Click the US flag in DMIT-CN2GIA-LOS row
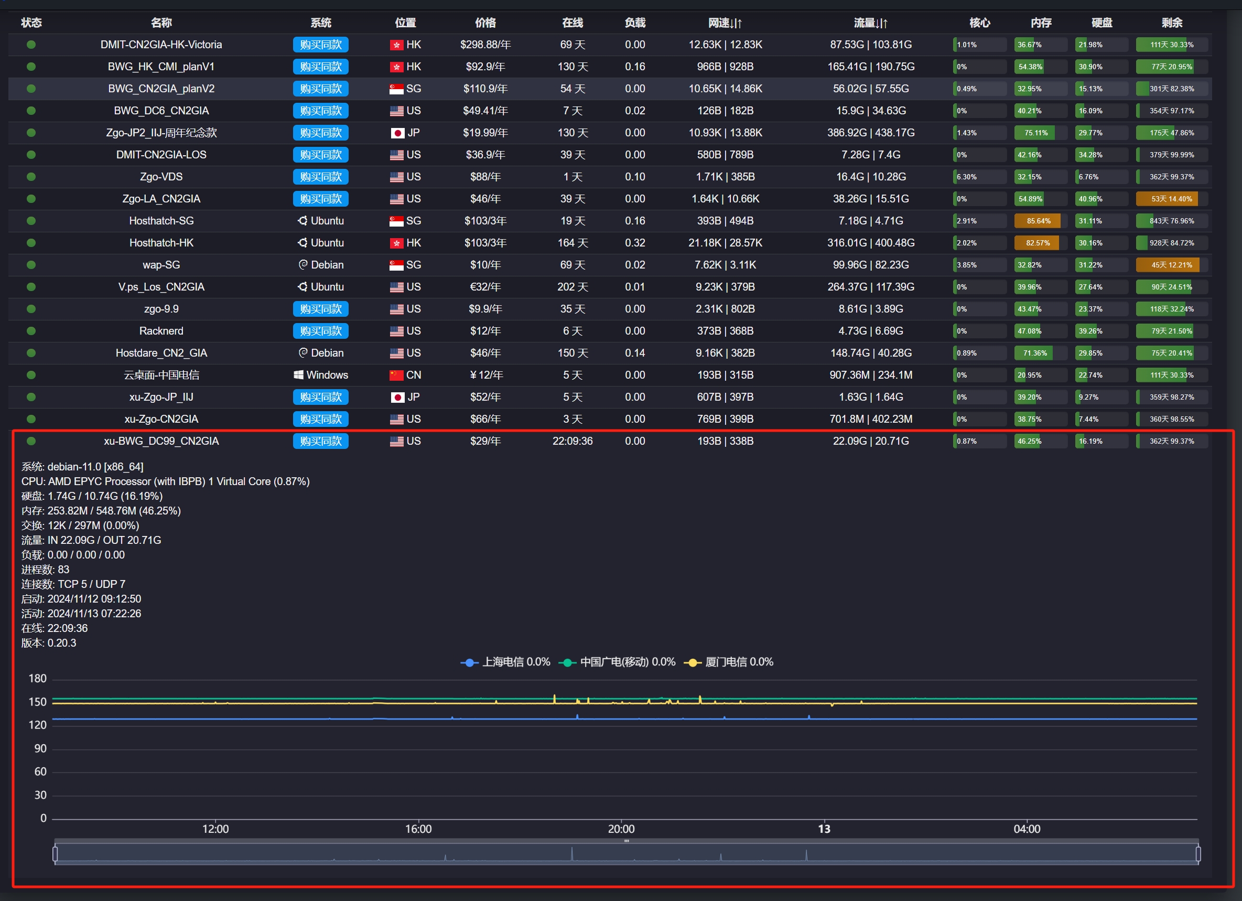1242x901 pixels. tap(396, 155)
